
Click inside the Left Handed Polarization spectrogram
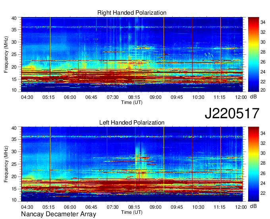coord(132,164)
